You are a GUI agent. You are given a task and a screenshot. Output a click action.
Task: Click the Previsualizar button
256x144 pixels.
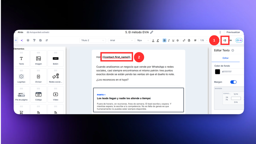[x=233, y=32]
